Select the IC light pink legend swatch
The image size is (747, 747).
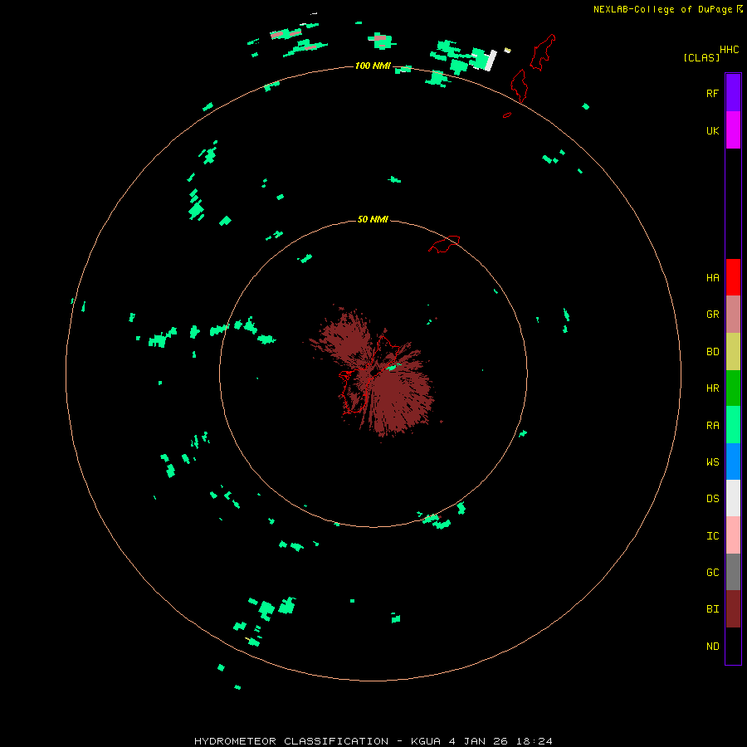[x=733, y=535]
